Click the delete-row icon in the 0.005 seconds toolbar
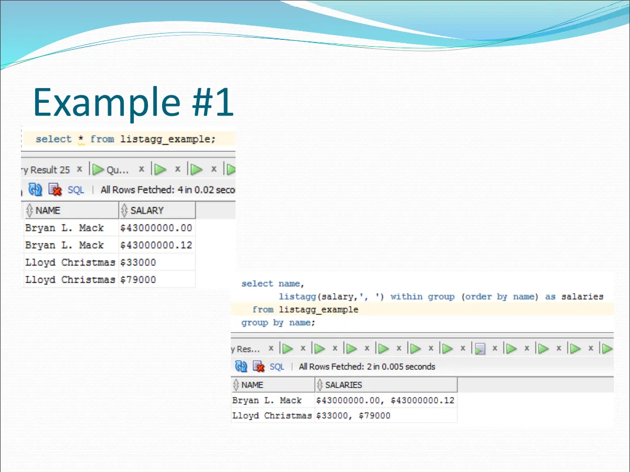This screenshot has height=472, width=630. pyautogui.click(x=259, y=366)
